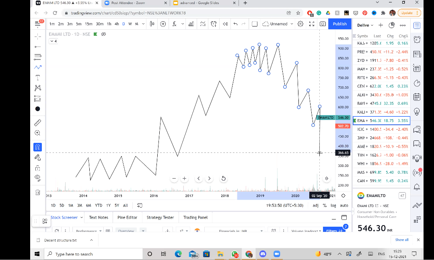
Task: Click the trash icon to remove drawings
Action: click(37, 192)
